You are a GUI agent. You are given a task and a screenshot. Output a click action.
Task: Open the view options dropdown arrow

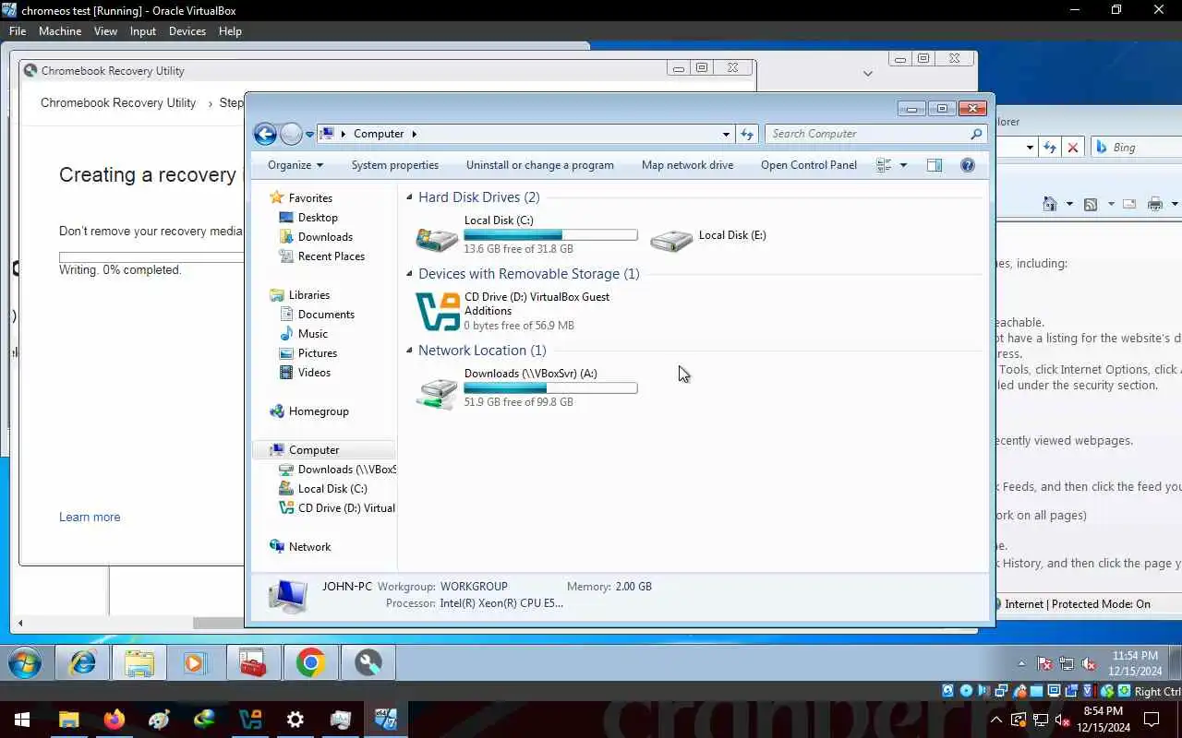903,165
